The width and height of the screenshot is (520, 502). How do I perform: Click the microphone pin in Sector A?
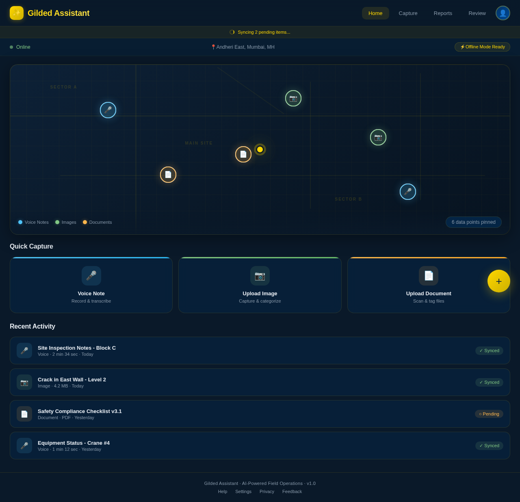[108, 110]
